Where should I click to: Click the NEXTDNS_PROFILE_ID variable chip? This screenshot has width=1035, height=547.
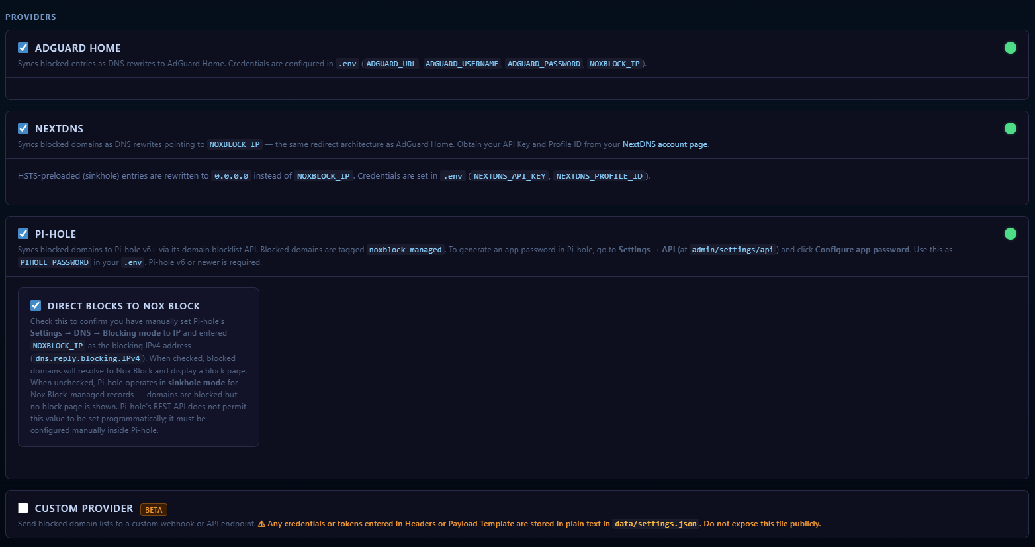click(x=599, y=176)
